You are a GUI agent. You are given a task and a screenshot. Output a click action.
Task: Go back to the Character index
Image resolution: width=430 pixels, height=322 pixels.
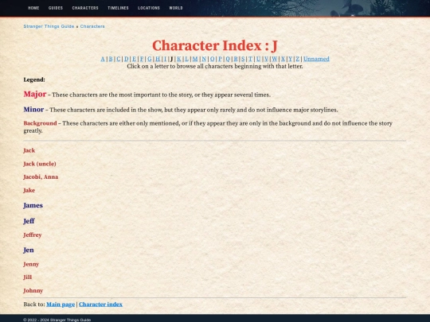(x=100, y=305)
